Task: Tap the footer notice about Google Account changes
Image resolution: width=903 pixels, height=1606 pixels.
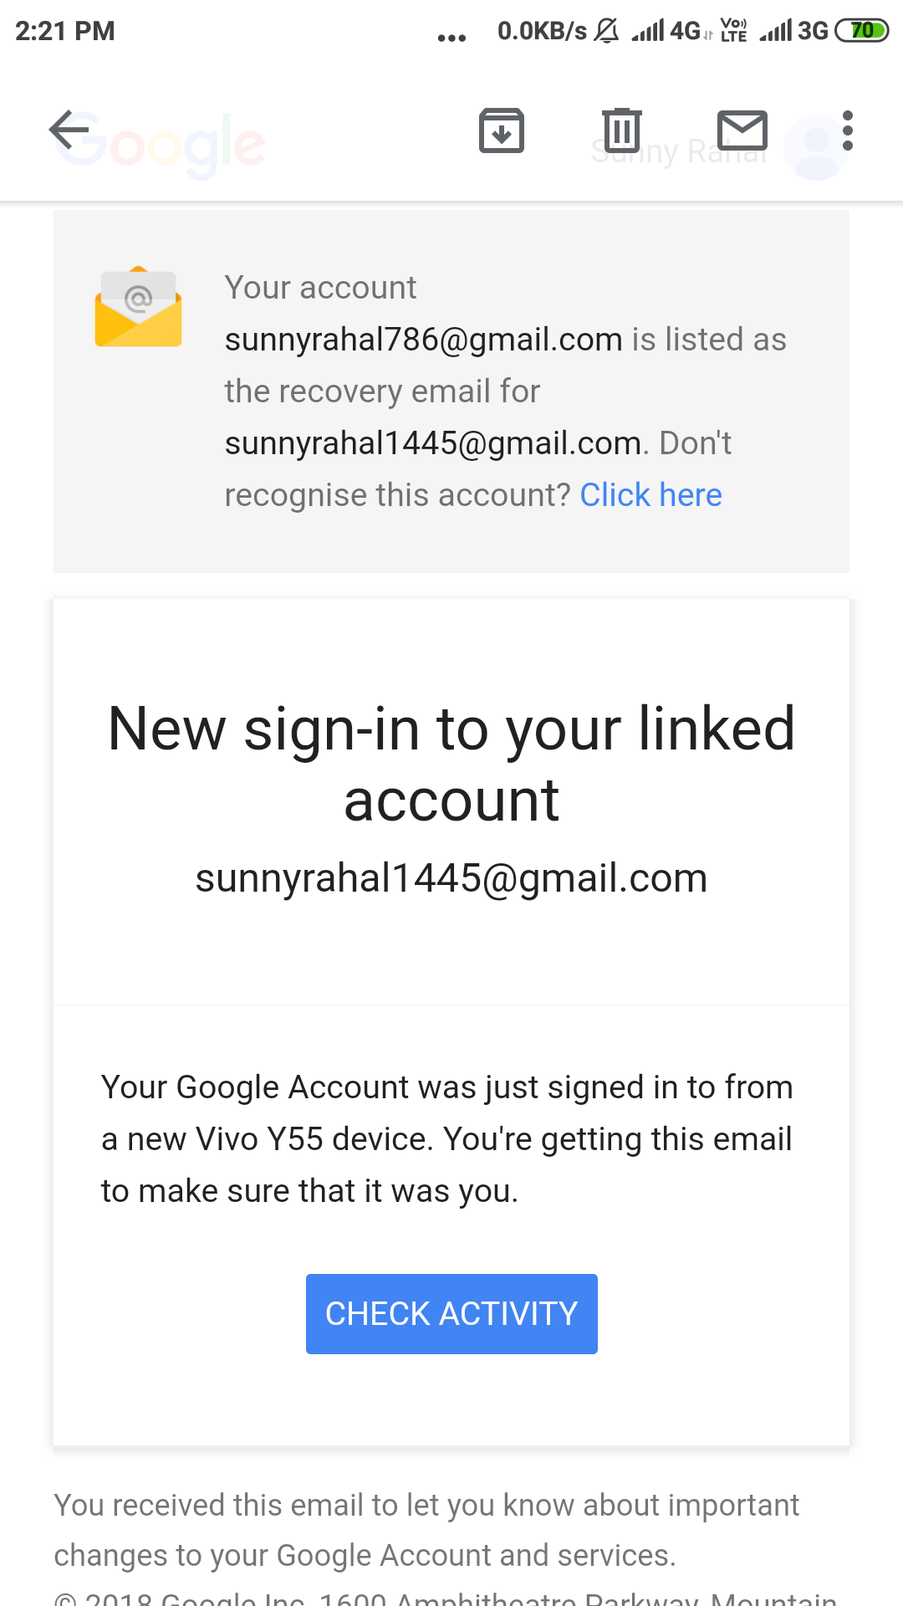Action: tap(426, 1530)
